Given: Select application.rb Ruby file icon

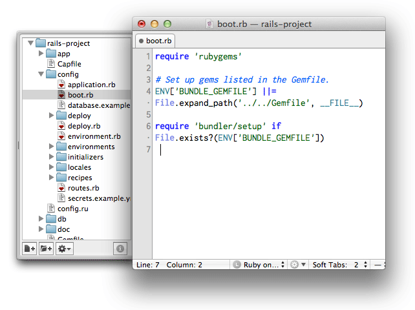Looking at the screenshot, I should 61,85.
